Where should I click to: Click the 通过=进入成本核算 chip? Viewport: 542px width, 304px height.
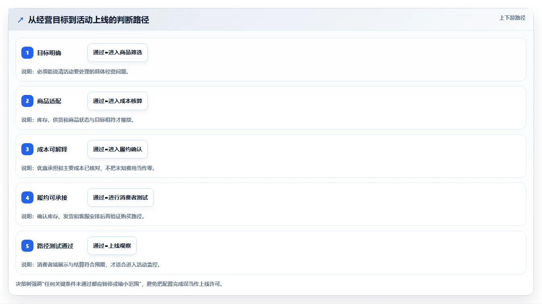tap(118, 101)
